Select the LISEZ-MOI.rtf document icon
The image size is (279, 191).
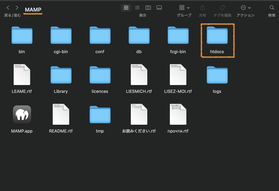178,75
